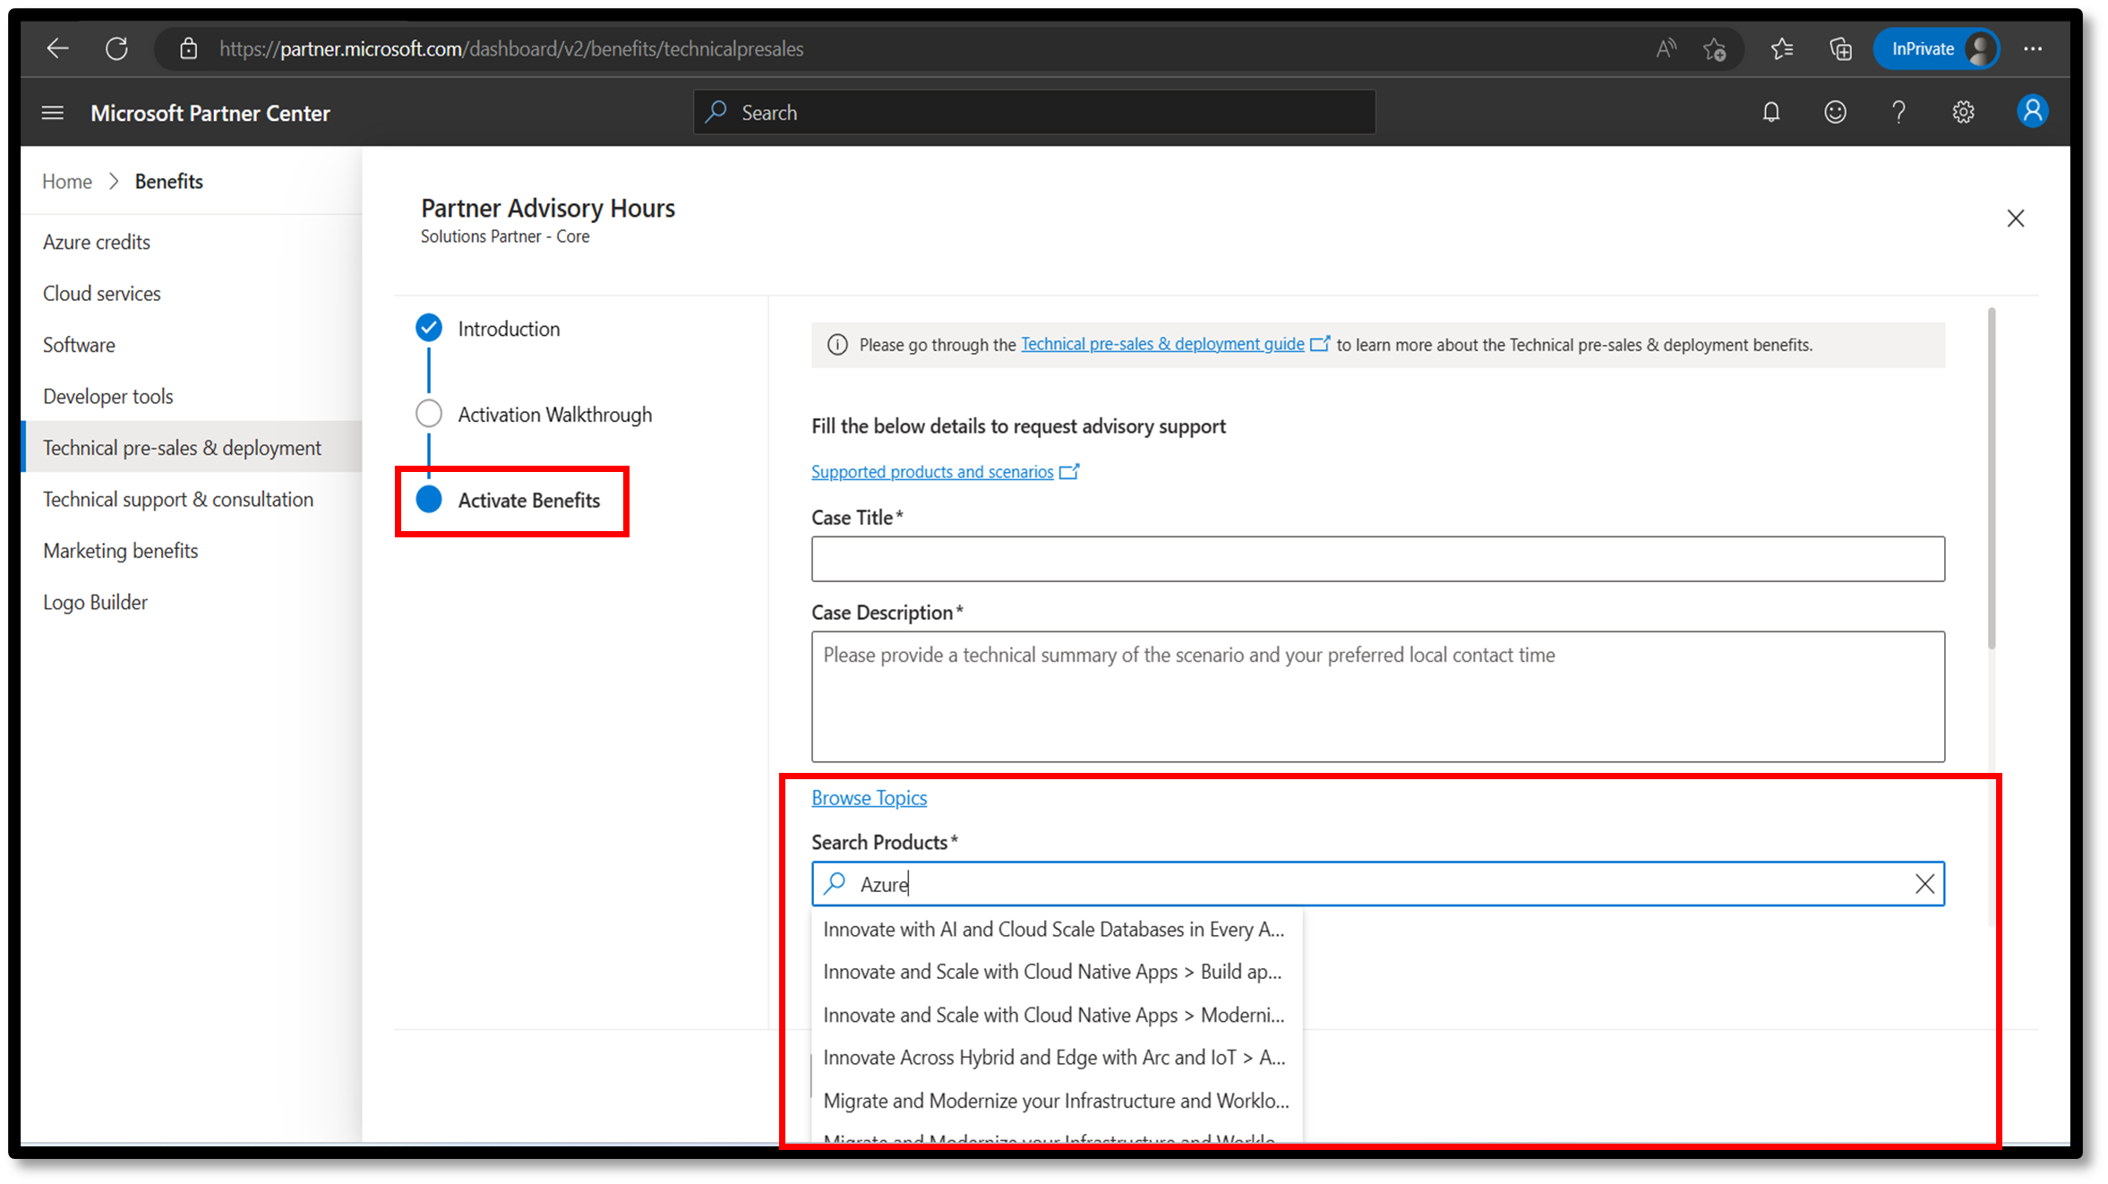Click the Case Description text area
The height and width of the screenshot is (1184, 2108).
(1378, 696)
